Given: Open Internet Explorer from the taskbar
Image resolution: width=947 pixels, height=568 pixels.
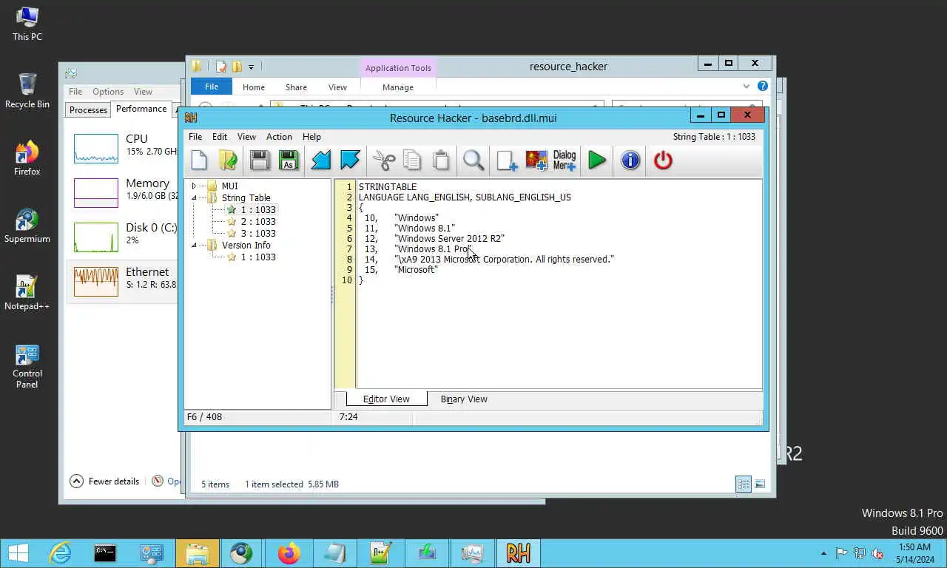Looking at the screenshot, I should pyautogui.click(x=60, y=553).
